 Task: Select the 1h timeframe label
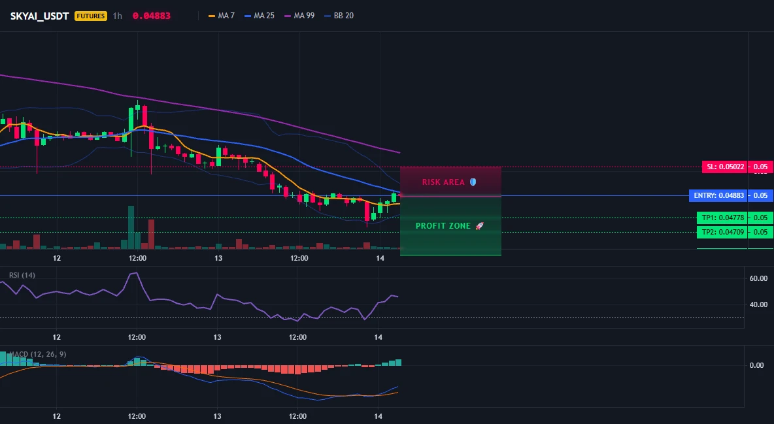[118, 16]
